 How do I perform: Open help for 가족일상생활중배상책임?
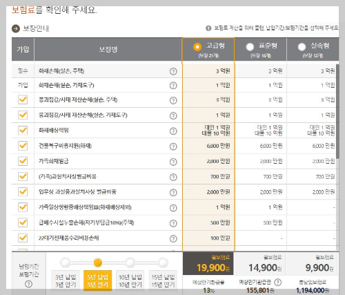173,208
